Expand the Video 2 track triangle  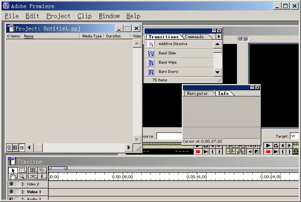click(23, 184)
